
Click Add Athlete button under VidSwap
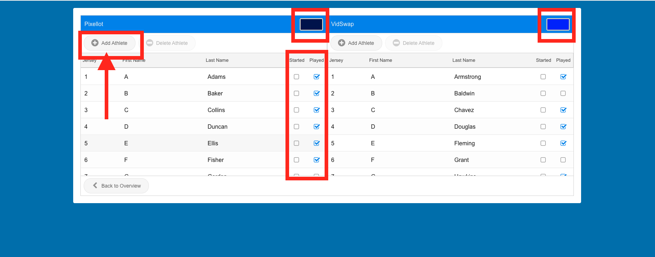(x=356, y=43)
